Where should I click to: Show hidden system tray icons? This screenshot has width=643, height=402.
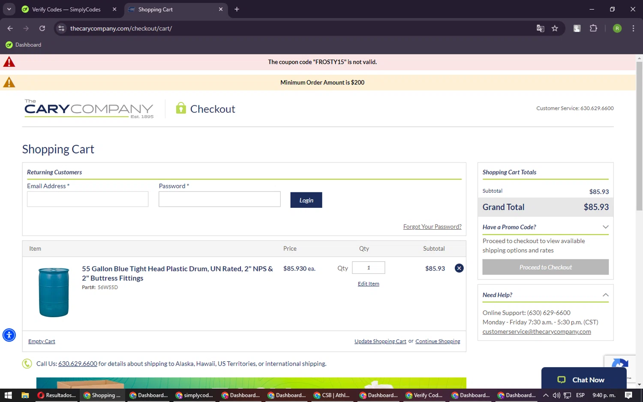pyautogui.click(x=545, y=395)
